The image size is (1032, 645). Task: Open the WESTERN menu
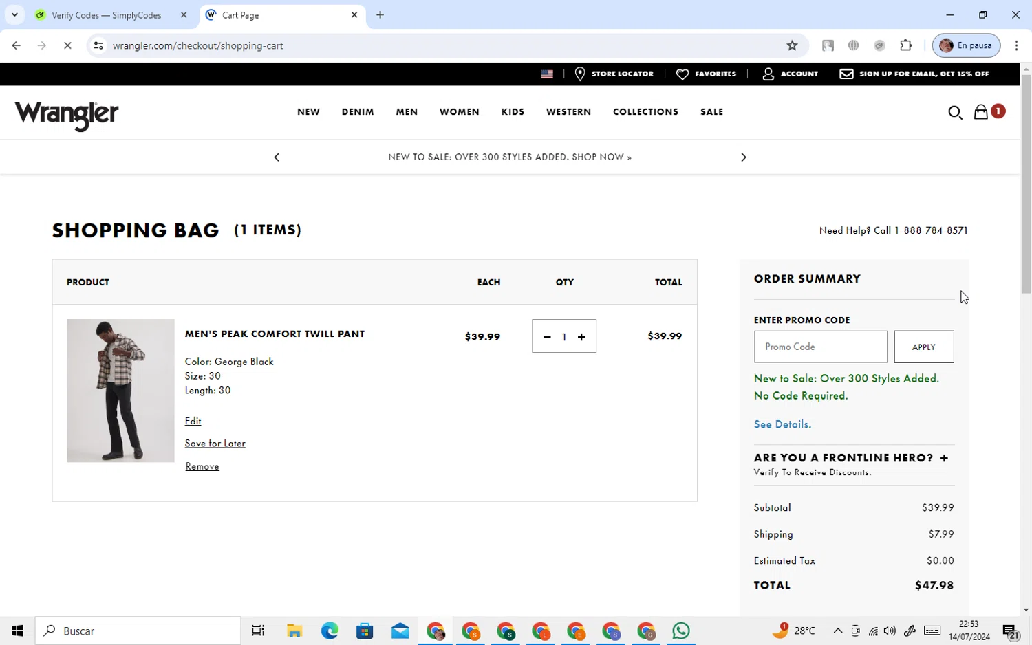pyautogui.click(x=568, y=112)
